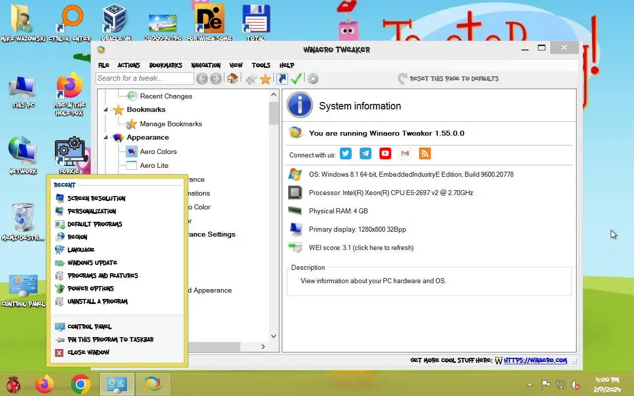Launch Google Chrome from the taskbar
The image size is (634, 396).
point(80,384)
